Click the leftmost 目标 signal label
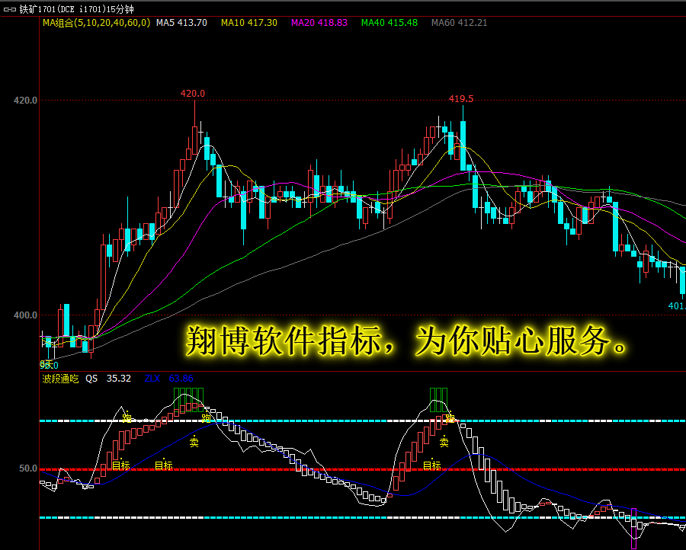Viewport: 686px width, 550px height. click(121, 465)
